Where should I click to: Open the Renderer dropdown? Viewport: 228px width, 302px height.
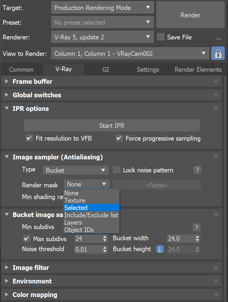[x=102, y=37]
